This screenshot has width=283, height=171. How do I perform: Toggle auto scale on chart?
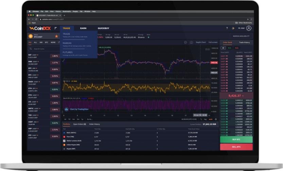[x=211, y=119]
